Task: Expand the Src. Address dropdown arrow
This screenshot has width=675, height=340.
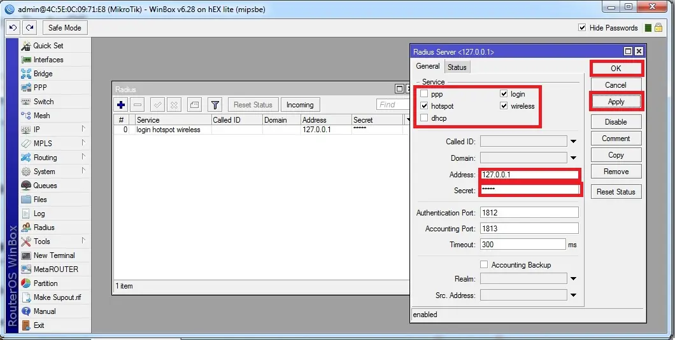Action: pyautogui.click(x=573, y=295)
